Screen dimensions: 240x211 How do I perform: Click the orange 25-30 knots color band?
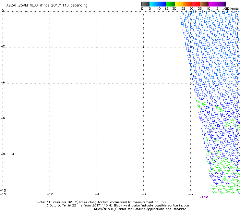[x=187, y=4]
